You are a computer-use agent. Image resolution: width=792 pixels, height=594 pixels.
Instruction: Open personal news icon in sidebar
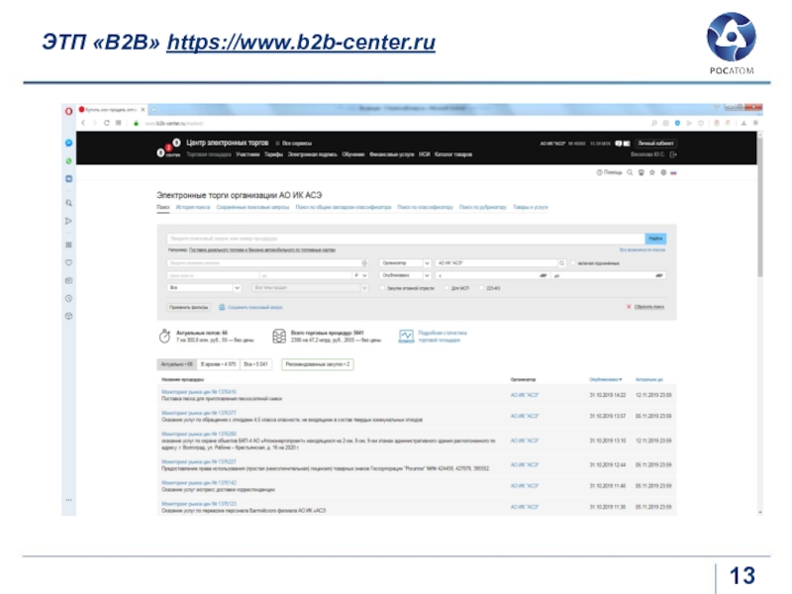pos(68,280)
